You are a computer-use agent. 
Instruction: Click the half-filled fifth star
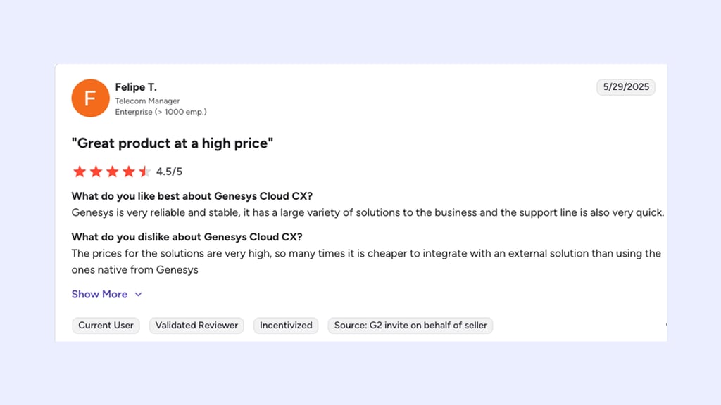(145, 172)
